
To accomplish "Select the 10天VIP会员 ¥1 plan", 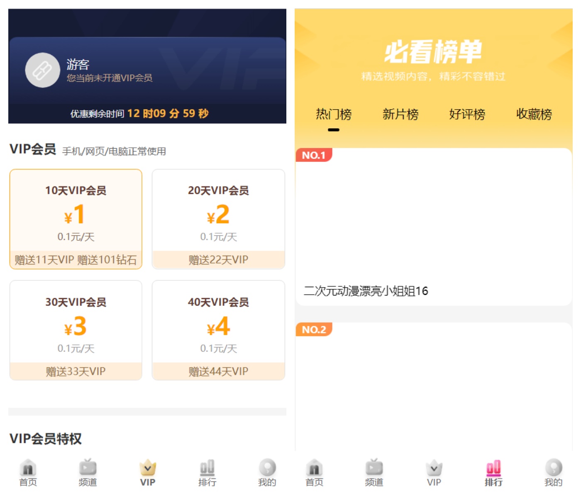I will pyautogui.click(x=76, y=219).
